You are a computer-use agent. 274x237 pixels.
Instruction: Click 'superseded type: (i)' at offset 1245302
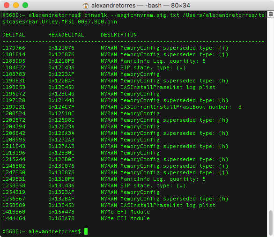pos(196,166)
